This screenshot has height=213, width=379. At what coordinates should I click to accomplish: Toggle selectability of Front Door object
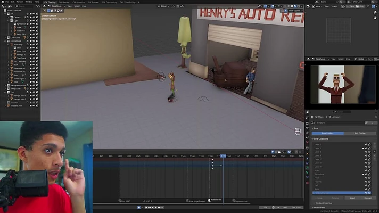(x=31, y=51)
